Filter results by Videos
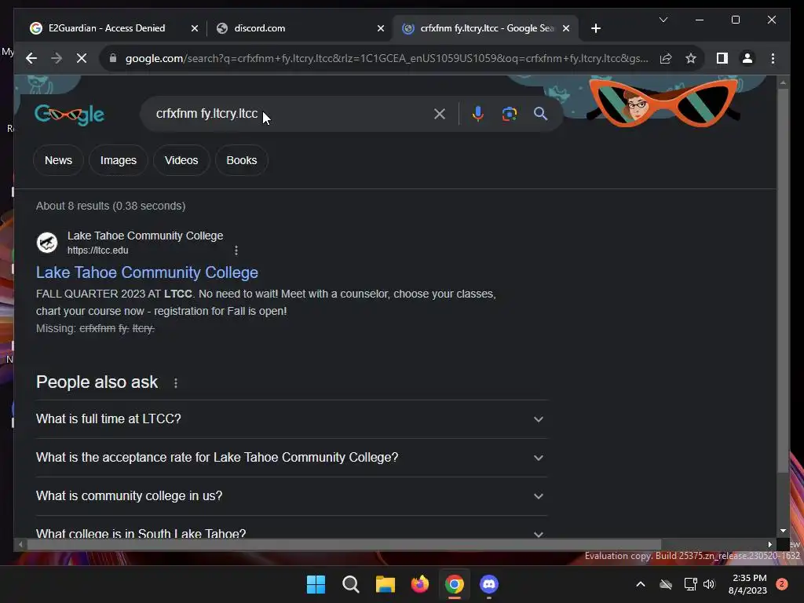 181,160
